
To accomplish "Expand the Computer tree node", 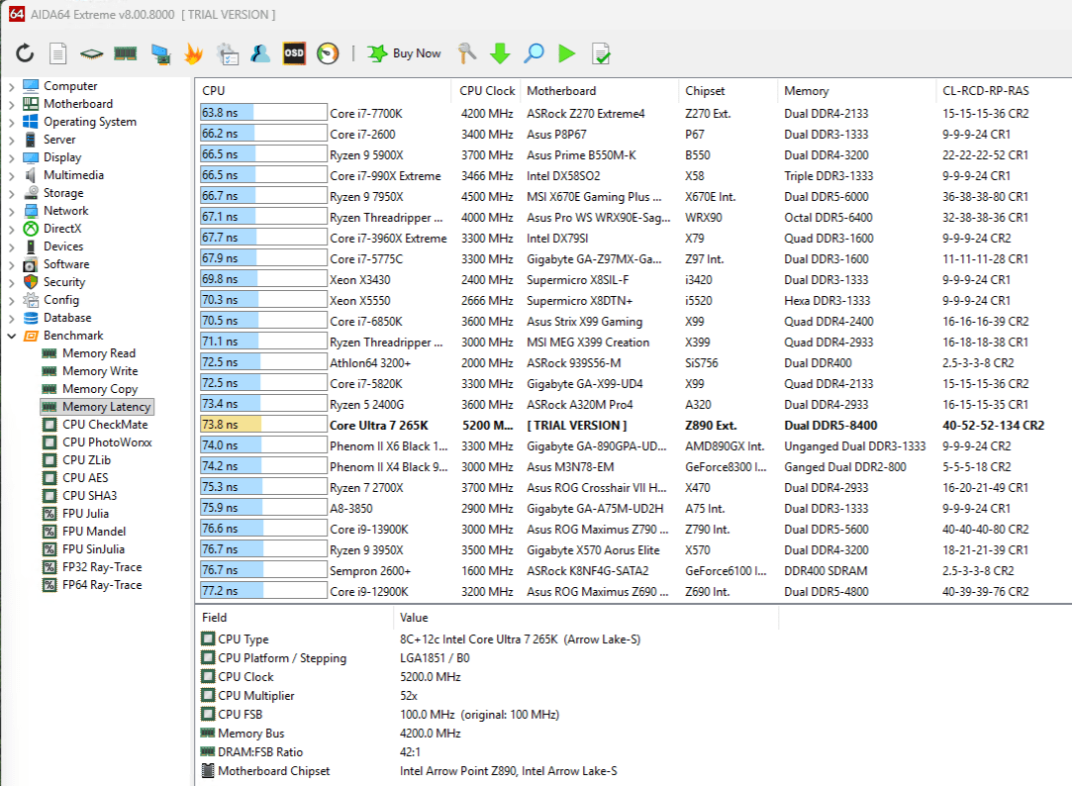I will [12, 86].
